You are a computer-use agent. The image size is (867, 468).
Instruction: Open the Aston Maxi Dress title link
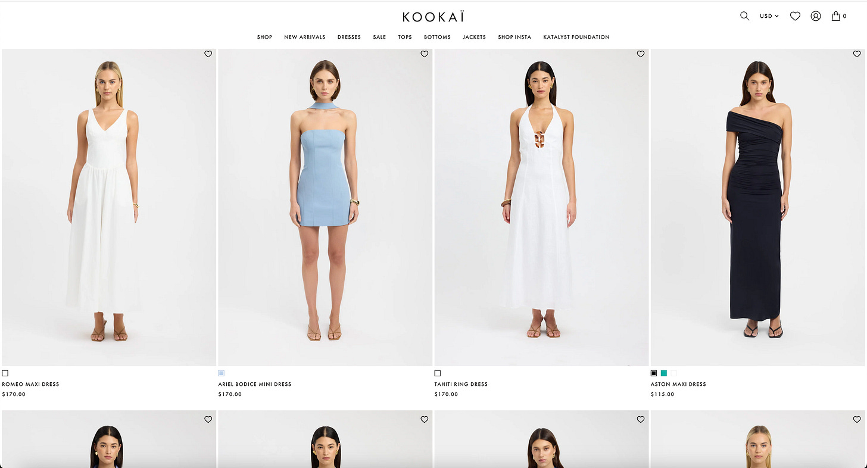(678, 384)
